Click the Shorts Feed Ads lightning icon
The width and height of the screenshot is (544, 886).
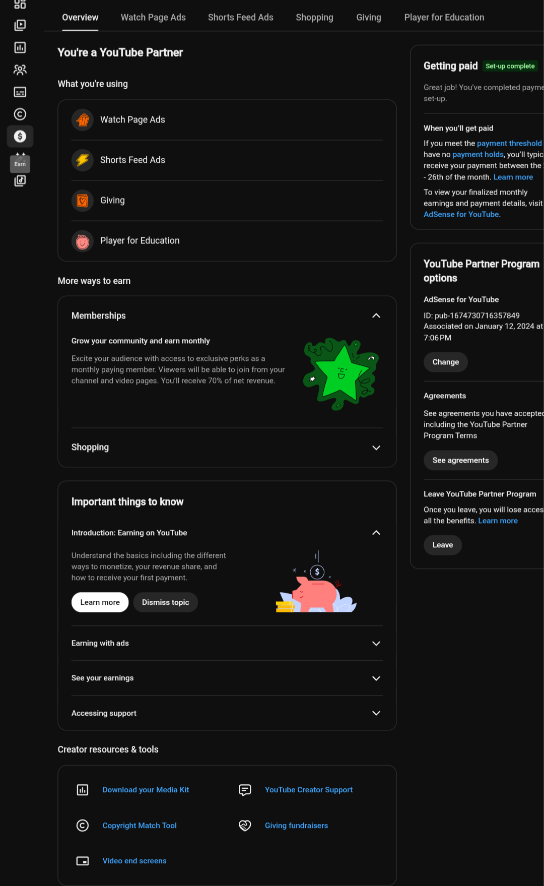tap(83, 160)
